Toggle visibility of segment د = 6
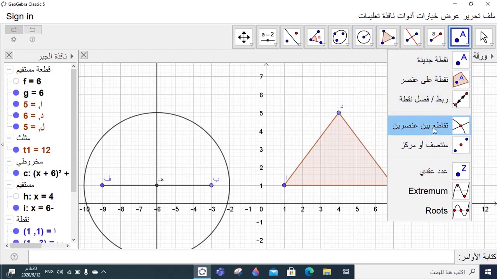Viewport: 497px width, 279px height. tap(16, 115)
